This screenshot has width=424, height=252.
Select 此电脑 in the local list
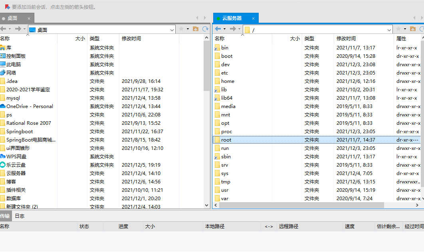tap(10, 65)
